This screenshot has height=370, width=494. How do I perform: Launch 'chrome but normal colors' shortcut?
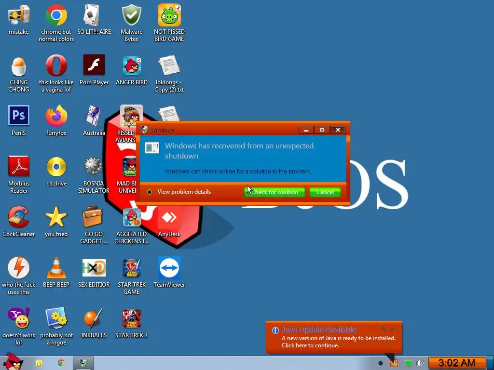pyautogui.click(x=56, y=15)
